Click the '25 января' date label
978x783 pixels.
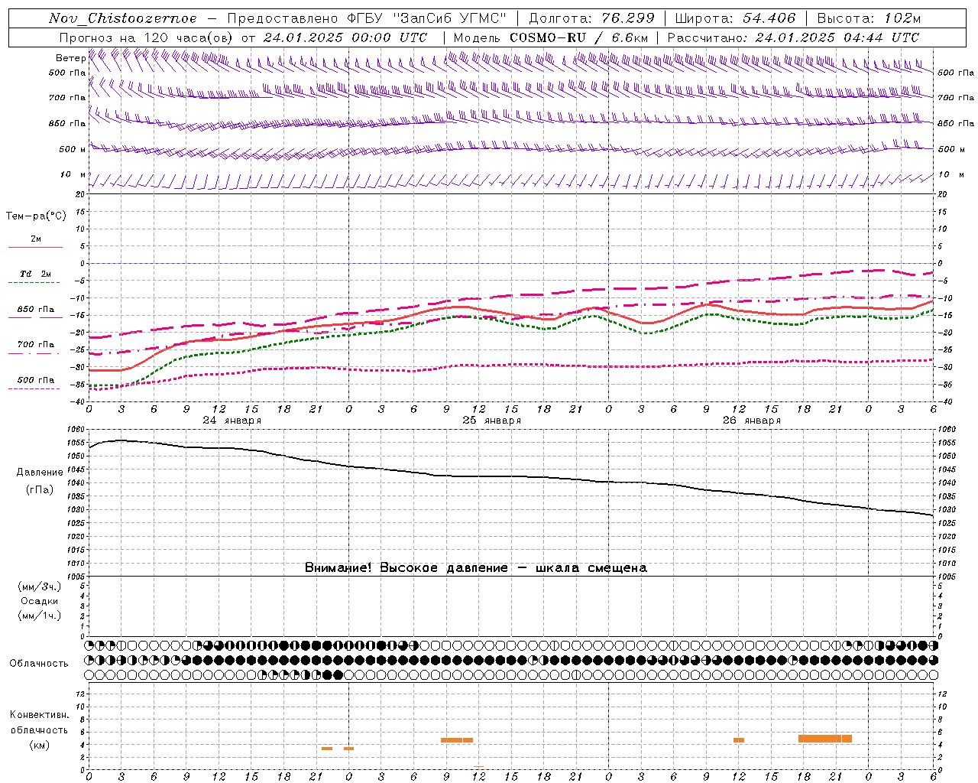click(491, 421)
